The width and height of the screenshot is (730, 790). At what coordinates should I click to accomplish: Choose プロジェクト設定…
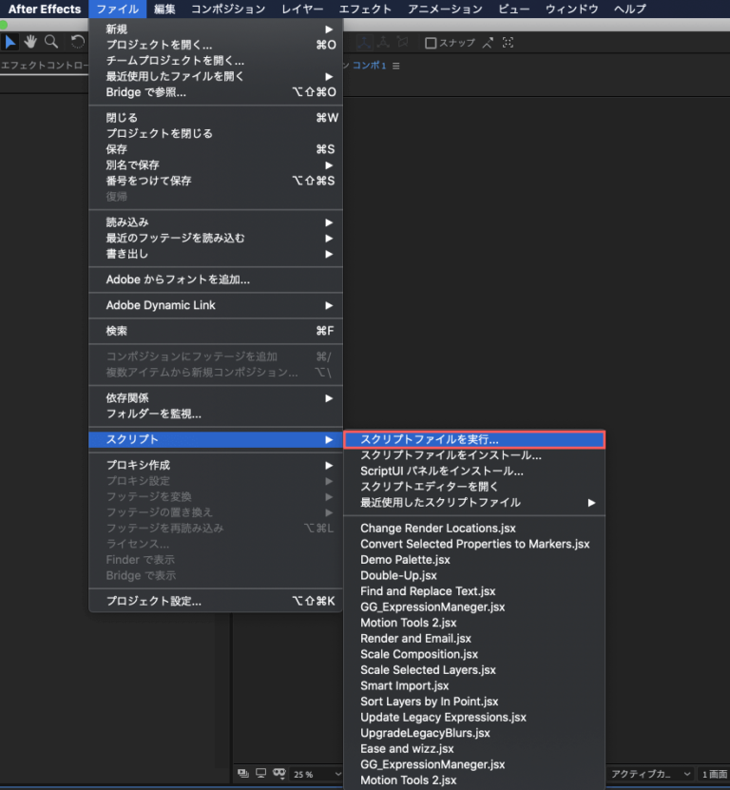coord(216,601)
